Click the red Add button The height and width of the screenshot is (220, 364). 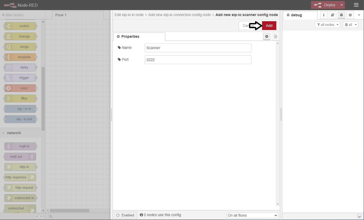tap(269, 26)
